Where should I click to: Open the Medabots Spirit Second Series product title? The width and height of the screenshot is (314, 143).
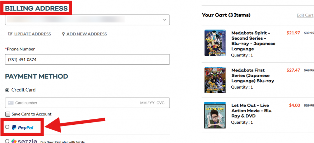pos(253,41)
